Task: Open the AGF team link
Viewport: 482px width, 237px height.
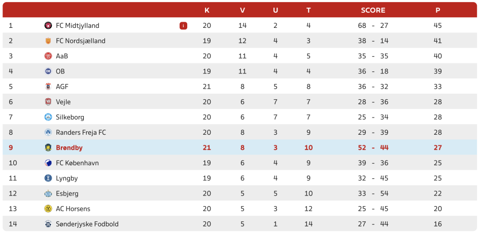Action: pos(62,87)
